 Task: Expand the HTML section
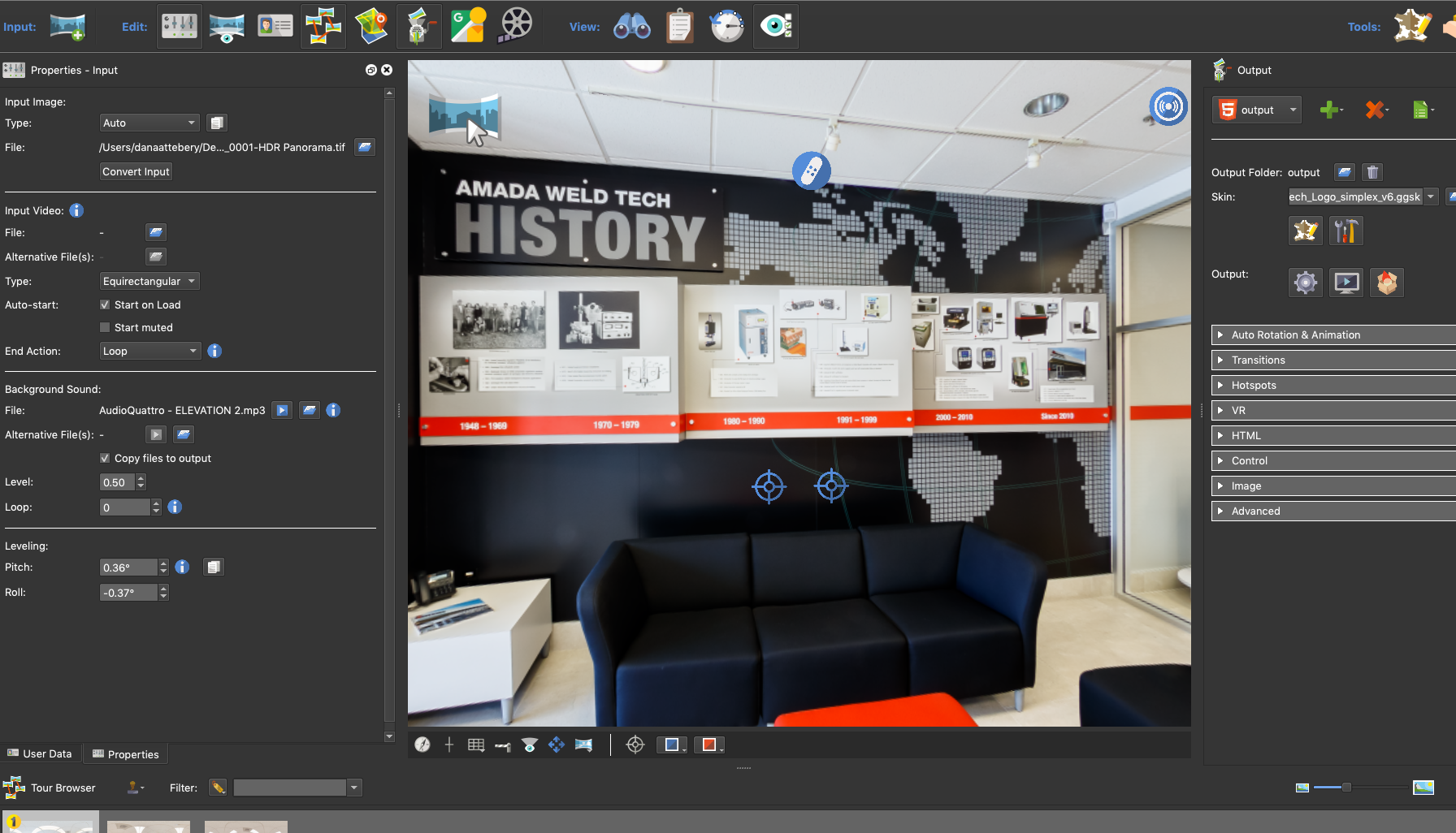1332,436
